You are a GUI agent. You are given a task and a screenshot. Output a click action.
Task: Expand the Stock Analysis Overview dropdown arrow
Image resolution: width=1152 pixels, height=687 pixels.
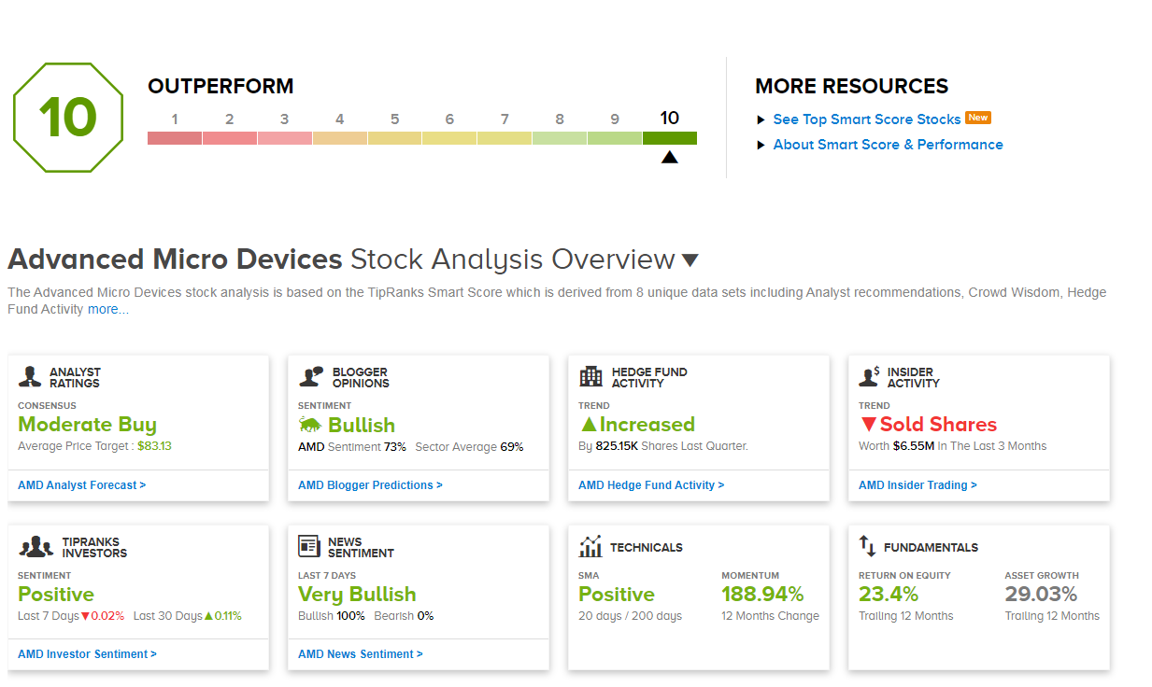point(690,260)
